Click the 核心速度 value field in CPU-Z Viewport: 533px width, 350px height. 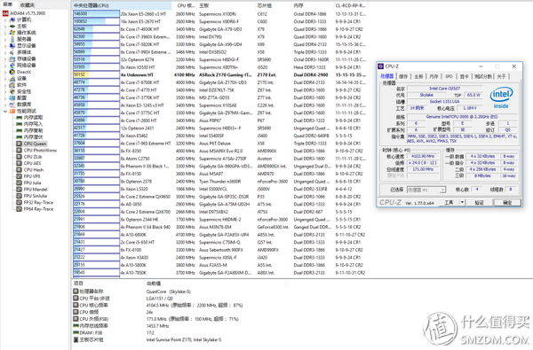coord(423,156)
